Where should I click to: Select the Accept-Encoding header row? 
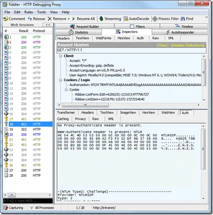coord(91,65)
